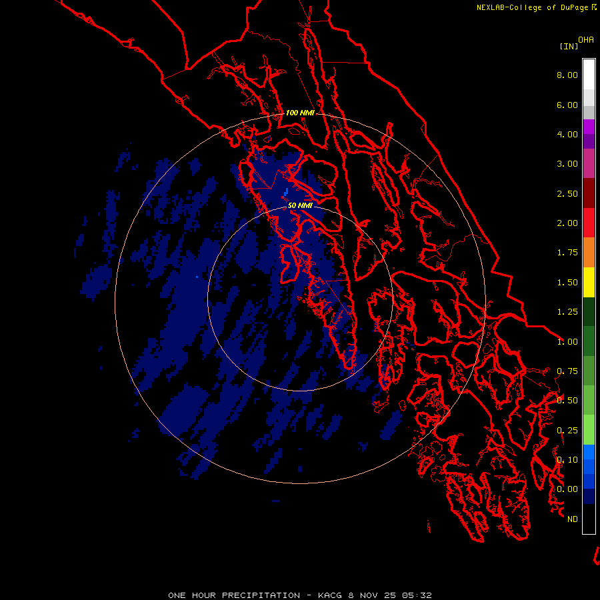Image resolution: width=600 pixels, height=600 pixels.
Task: Select the 100 NMI range ring label
Action: 301,113
